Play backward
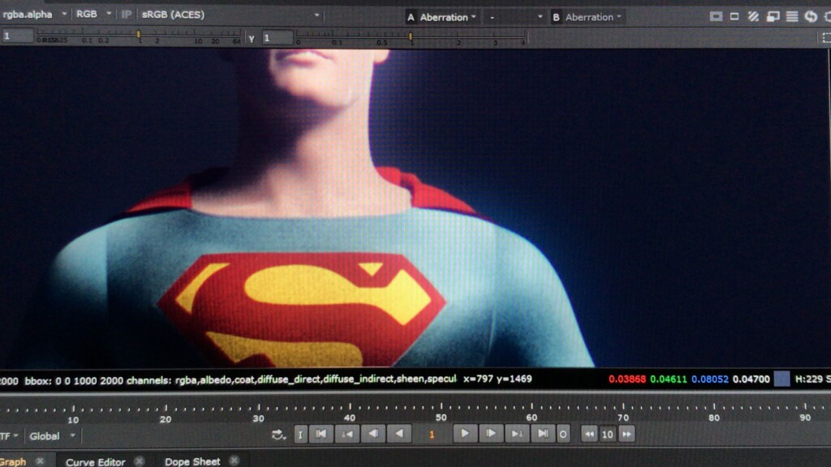Screen dimensions: 831x467 click(x=399, y=435)
